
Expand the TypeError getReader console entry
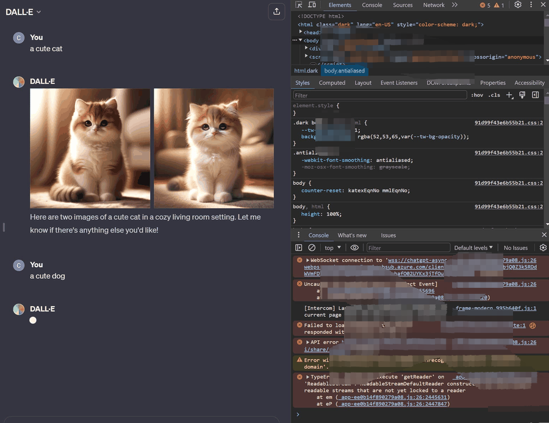pos(307,377)
